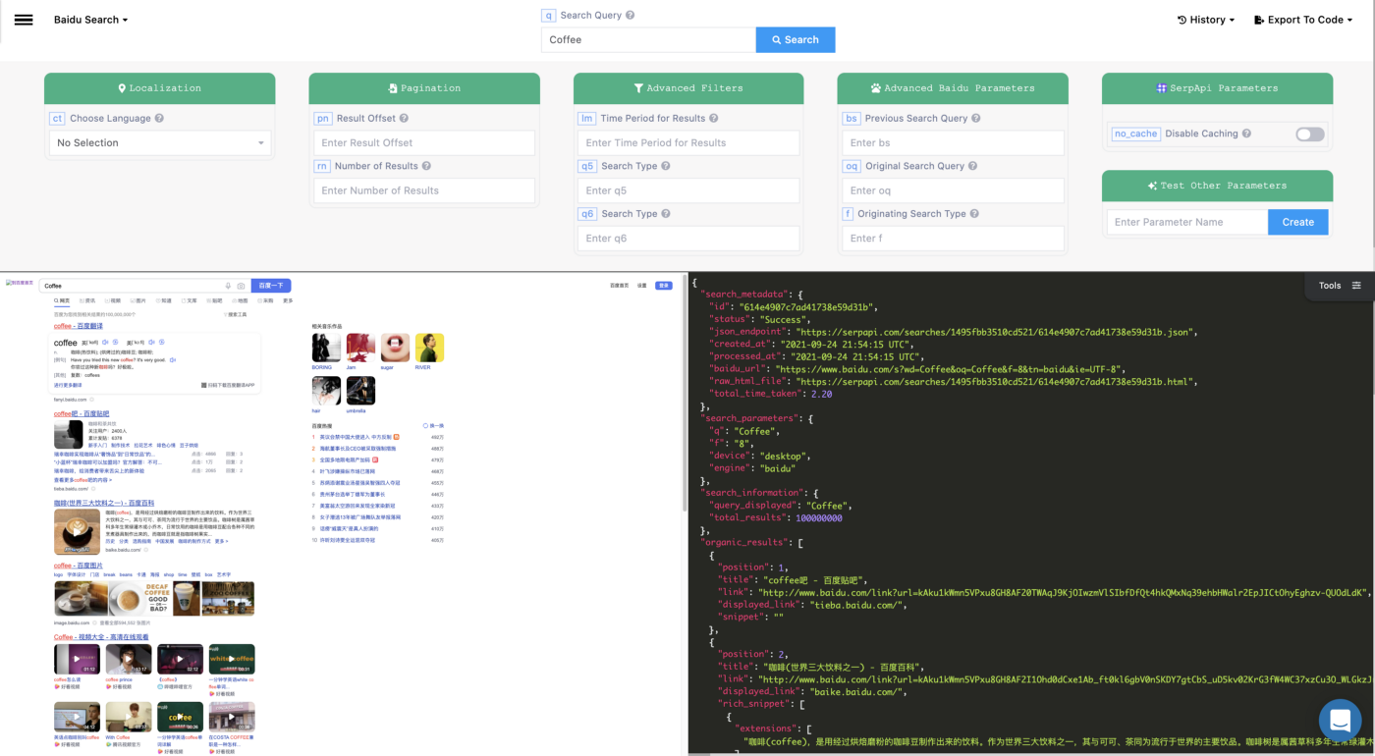Click the lm parameter tag
This screenshot has width=1375, height=756.
point(587,119)
